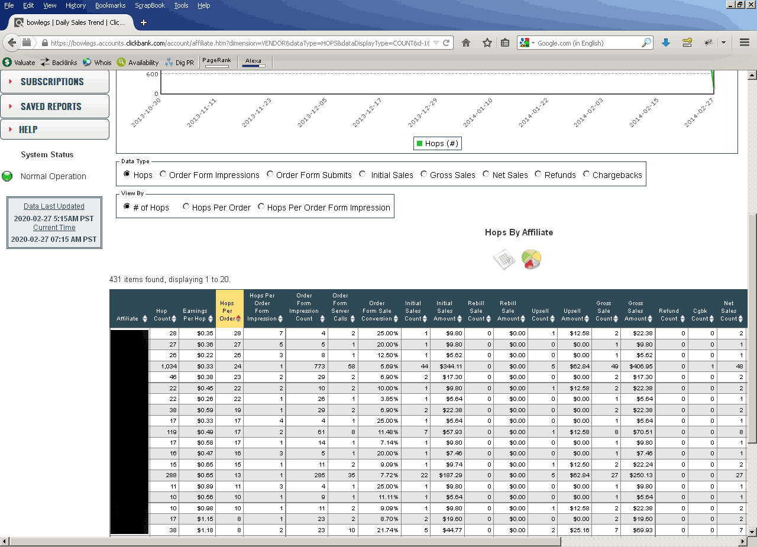Screen dimensions: 757x547
Task: Click the Current Time link
Action: point(54,228)
